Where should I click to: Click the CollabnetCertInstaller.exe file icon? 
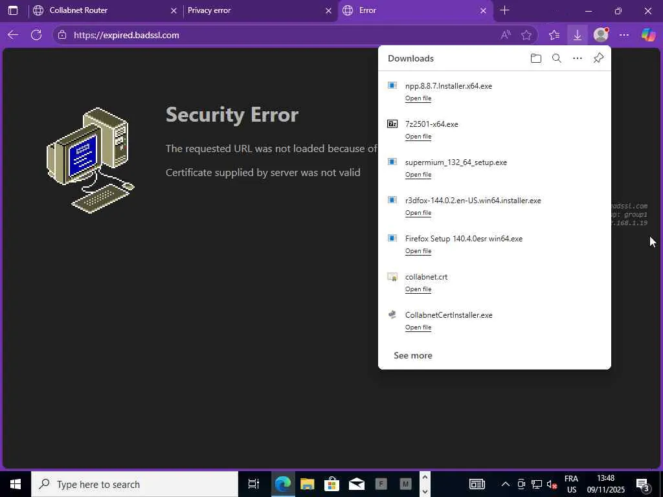[392, 315]
